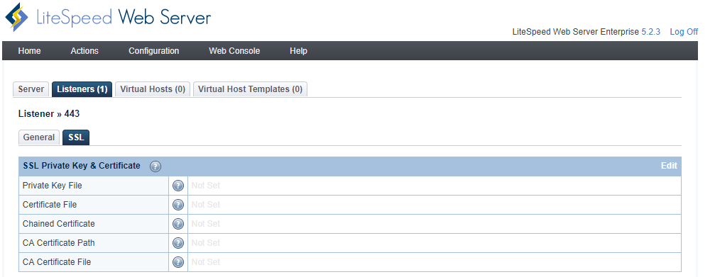Click help icon for Chained Certificate
The width and height of the screenshot is (715, 277).
click(178, 224)
